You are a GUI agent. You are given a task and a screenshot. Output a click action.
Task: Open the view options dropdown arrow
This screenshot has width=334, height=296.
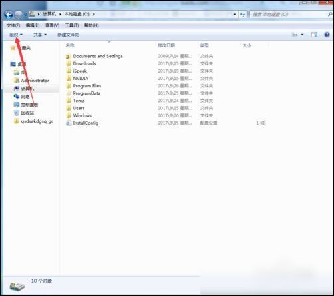[302, 35]
